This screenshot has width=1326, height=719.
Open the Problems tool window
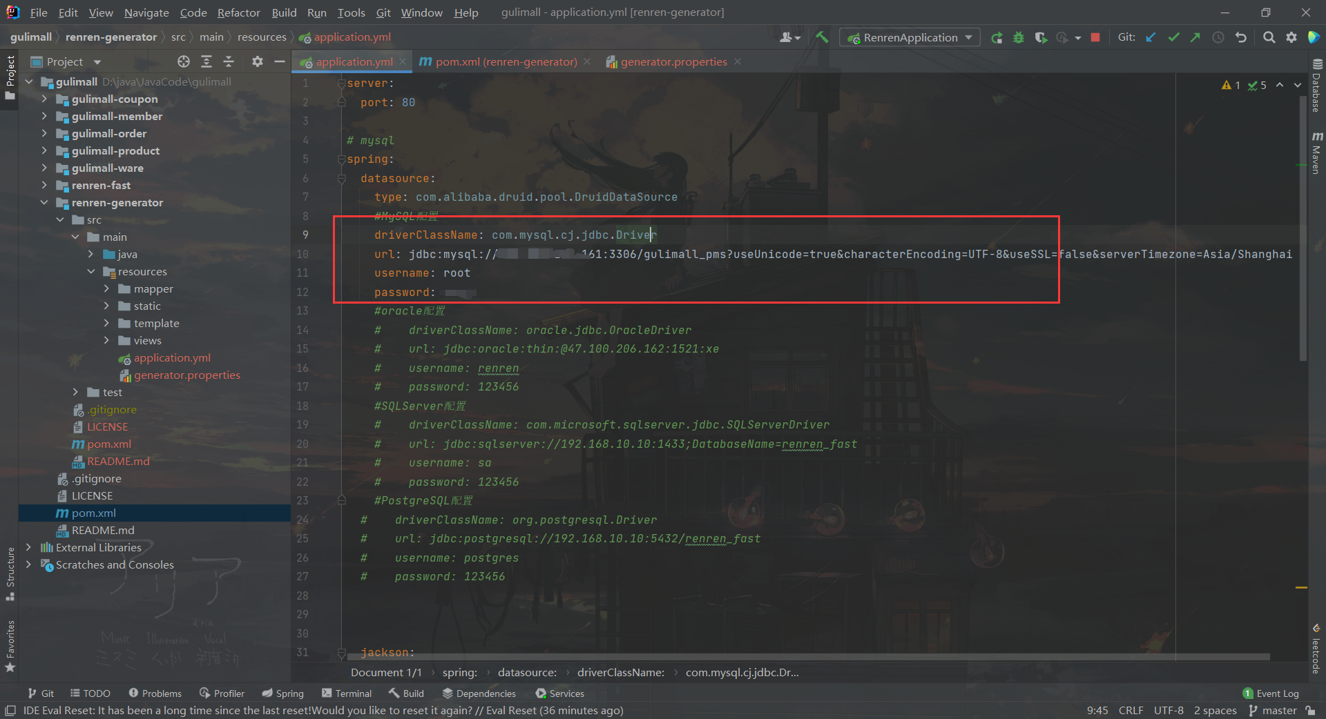(x=155, y=693)
